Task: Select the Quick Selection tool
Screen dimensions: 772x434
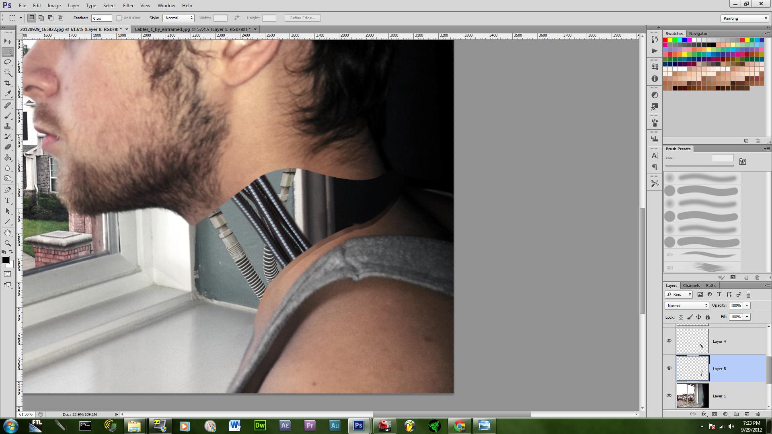Action: tap(8, 73)
